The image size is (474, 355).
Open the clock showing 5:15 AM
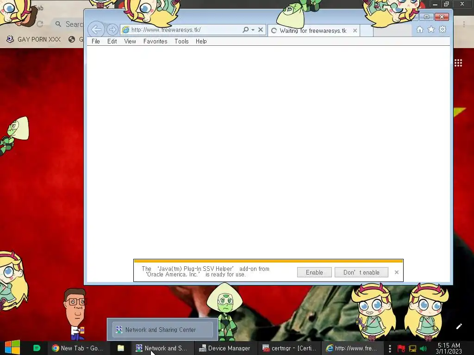pos(449,349)
